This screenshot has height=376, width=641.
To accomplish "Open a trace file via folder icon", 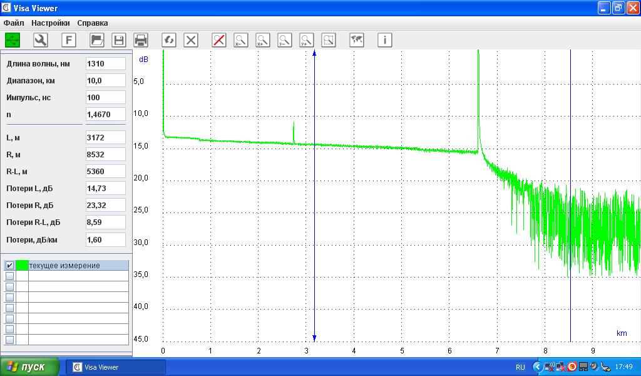I will pyautogui.click(x=97, y=40).
